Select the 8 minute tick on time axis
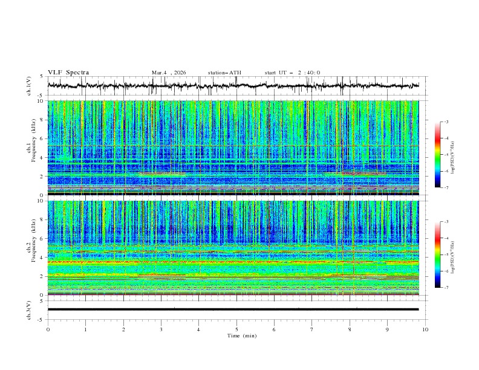The height and width of the screenshot is (370, 479). 350,329
